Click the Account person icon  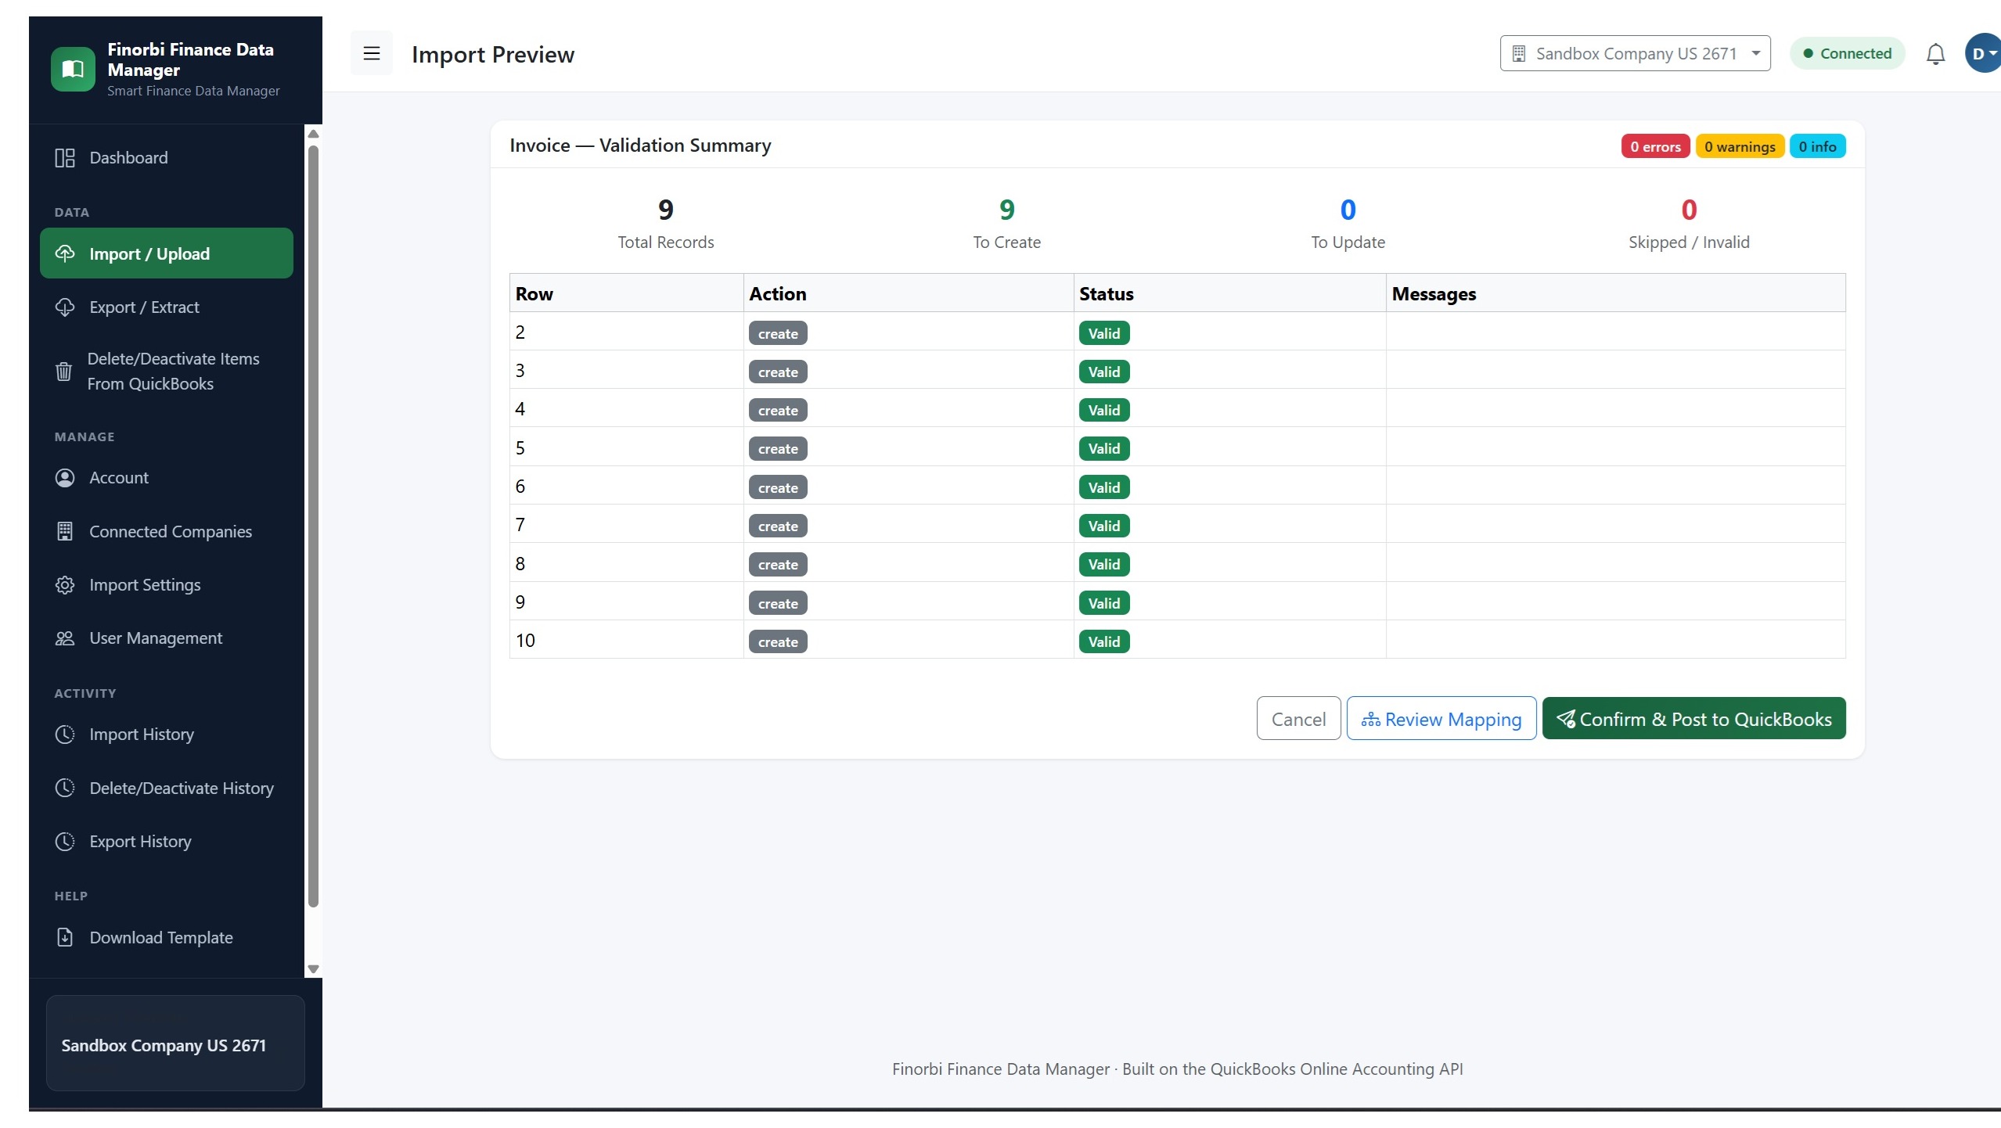(65, 478)
